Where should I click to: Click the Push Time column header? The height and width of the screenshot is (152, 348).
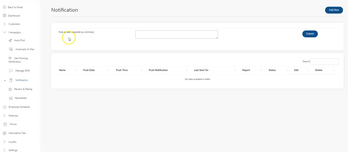[122, 70]
